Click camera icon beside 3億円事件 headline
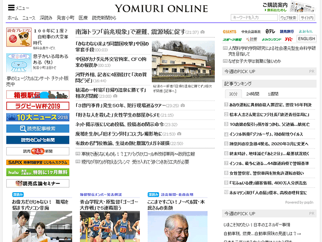322x242 pixels. click(x=183, y=106)
